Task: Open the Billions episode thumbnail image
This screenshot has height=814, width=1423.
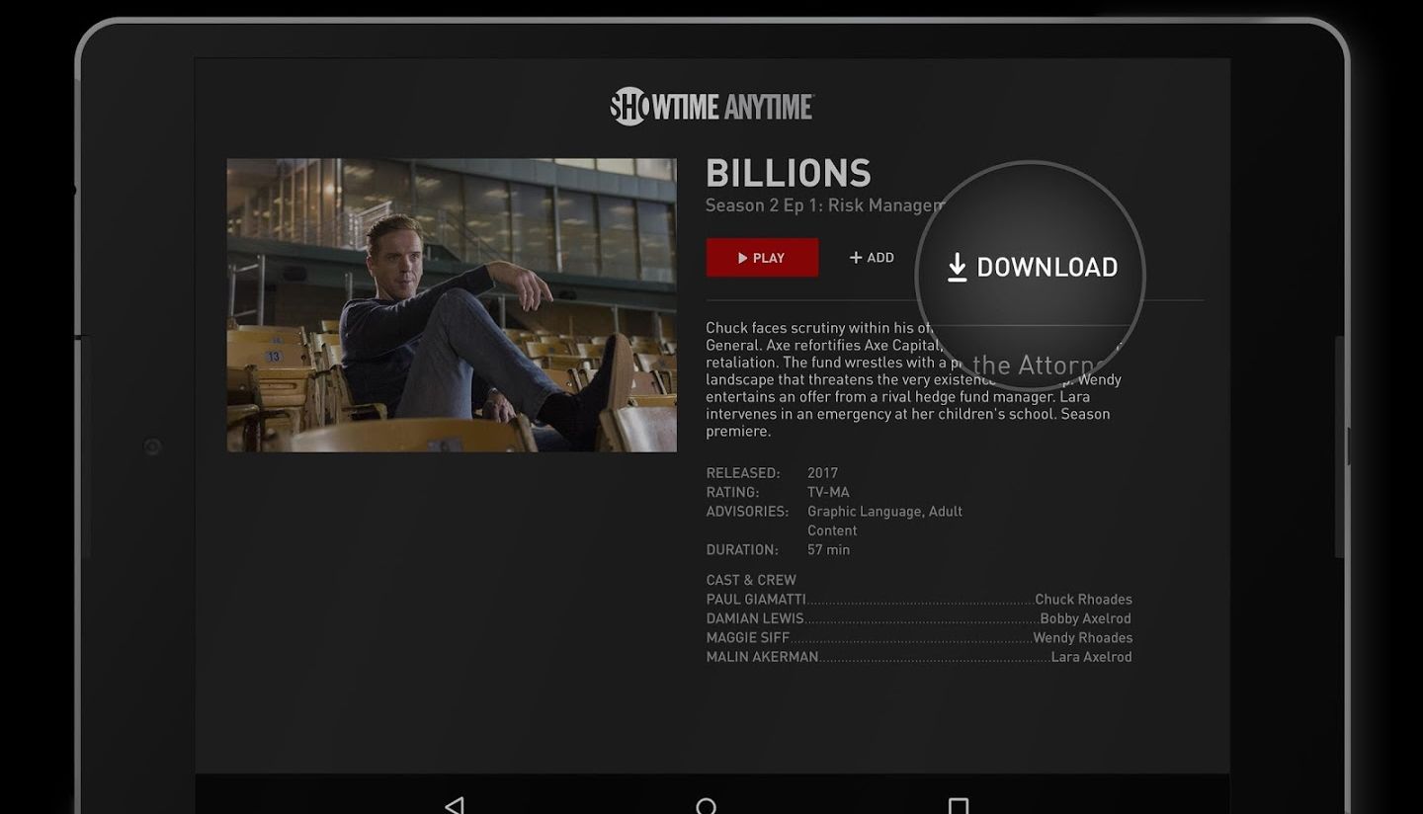Action: (452, 305)
